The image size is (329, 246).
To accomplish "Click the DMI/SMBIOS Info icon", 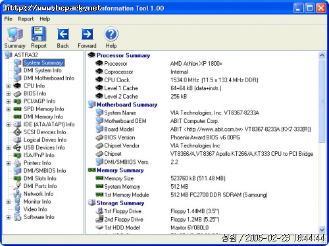I will (17, 170).
